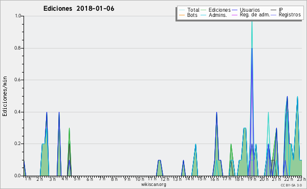Click the Ediciones/min y-axis label

[5, 96]
